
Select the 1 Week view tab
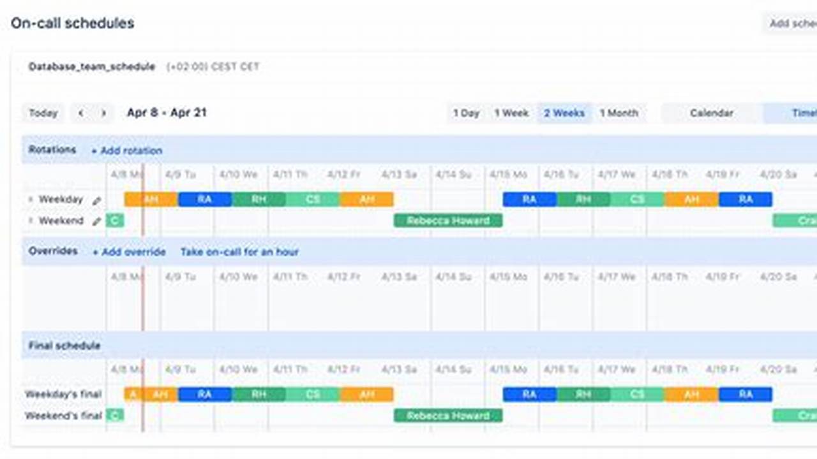512,113
